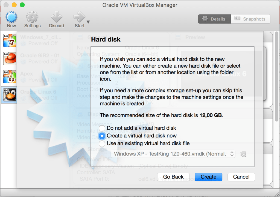
Task: Select the Oracle 9iR2 red hat icon
Action: point(10,58)
